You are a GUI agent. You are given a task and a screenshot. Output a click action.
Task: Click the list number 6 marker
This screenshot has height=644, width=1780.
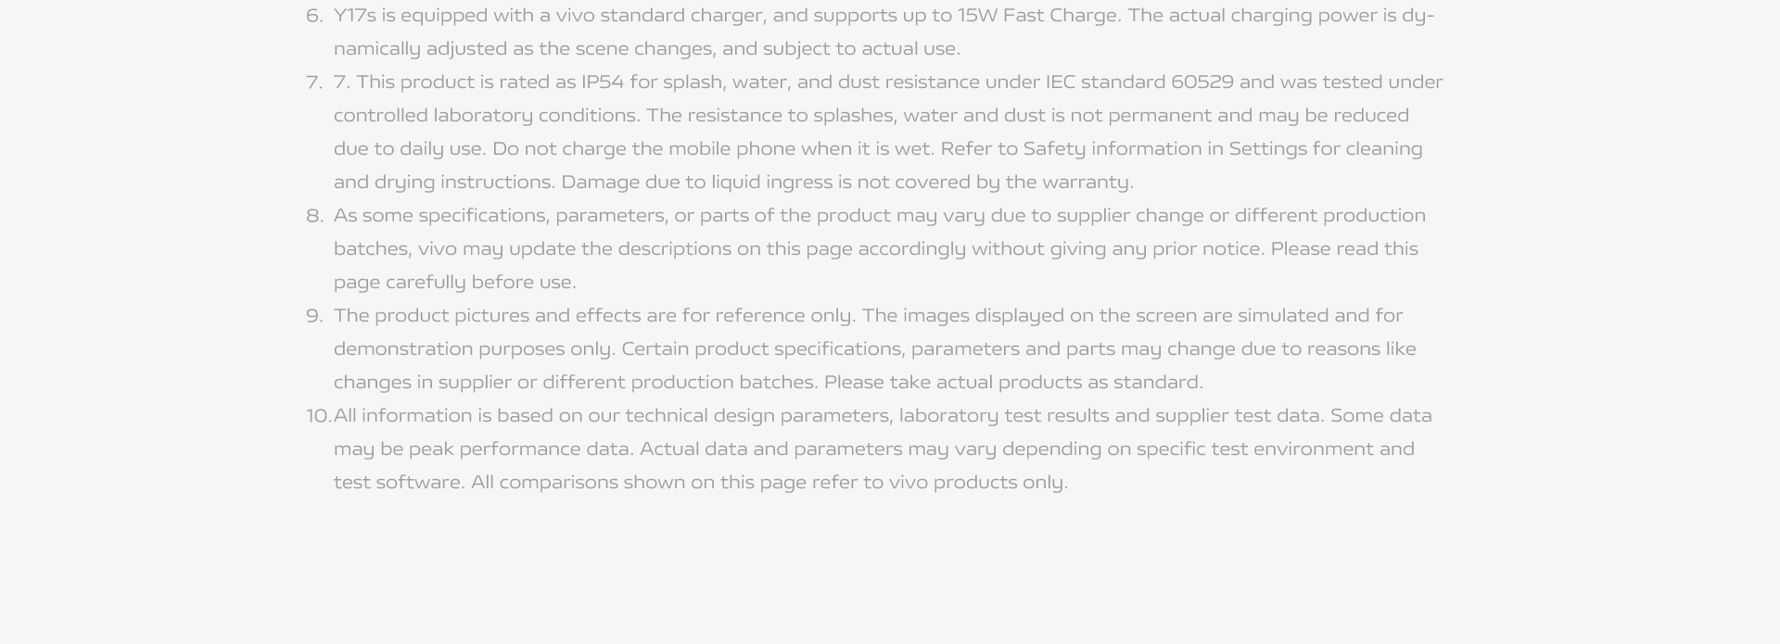click(314, 16)
